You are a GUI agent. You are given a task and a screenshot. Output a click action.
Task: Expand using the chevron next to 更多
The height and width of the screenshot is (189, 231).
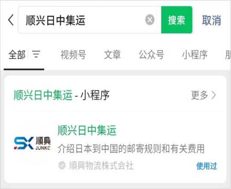click(214, 95)
